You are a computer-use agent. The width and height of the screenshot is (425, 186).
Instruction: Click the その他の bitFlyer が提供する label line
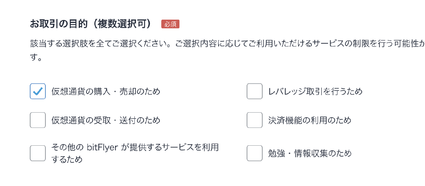pos(135,147)
